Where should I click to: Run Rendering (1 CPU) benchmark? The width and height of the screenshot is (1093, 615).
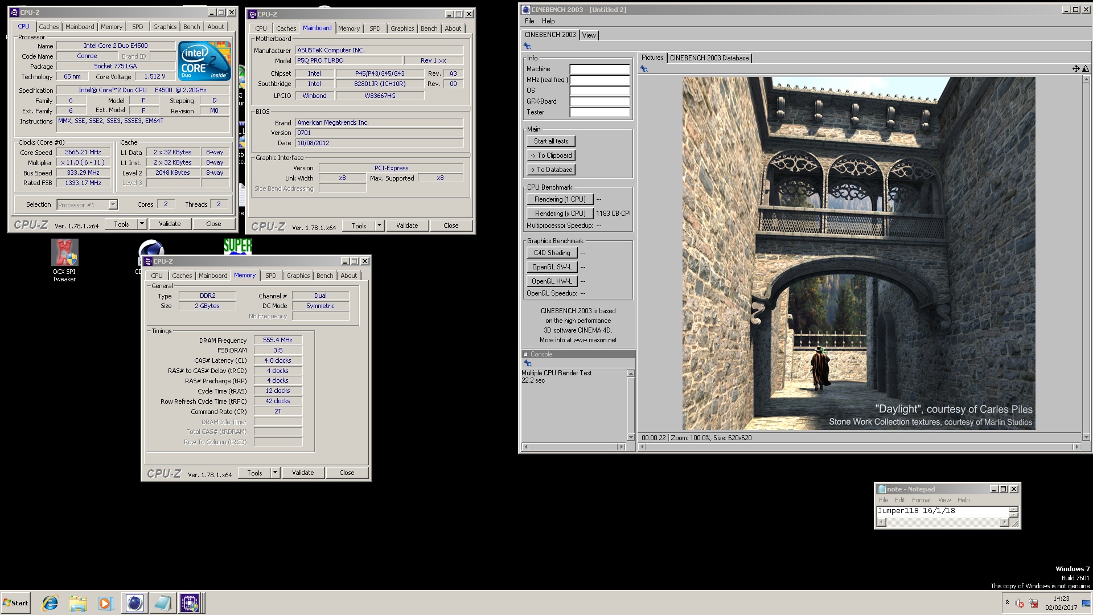(560, 199)
